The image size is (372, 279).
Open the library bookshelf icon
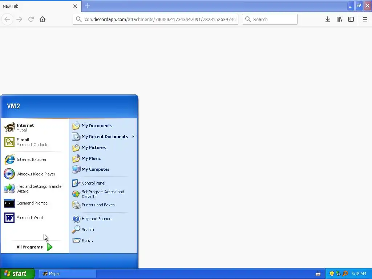[x=339, y=19]
